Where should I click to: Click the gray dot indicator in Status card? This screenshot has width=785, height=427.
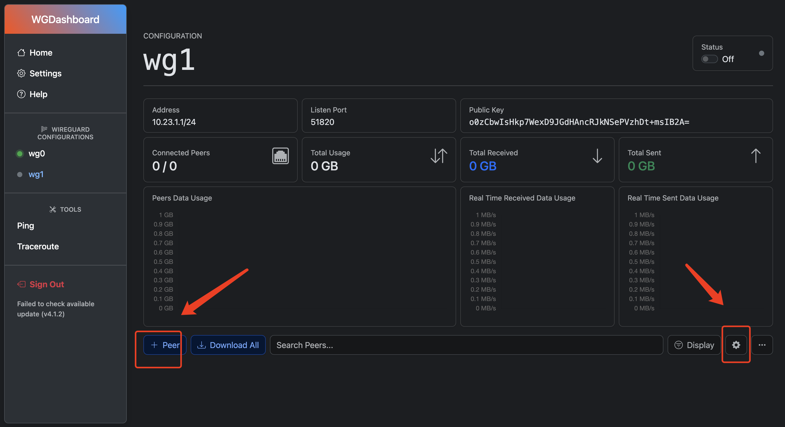click(x=762, y=53)
